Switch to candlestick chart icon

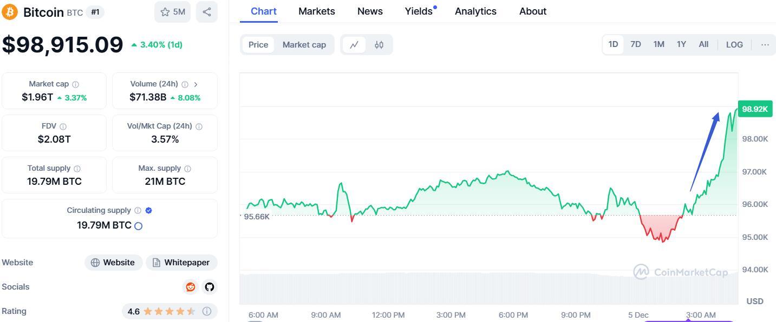pyautogui.click(x=379, y=45)
